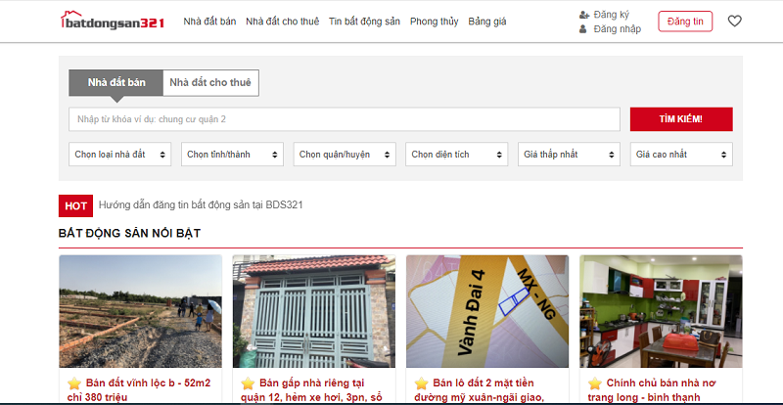The image size is (783, 405).
Task: Click star icon beside Bán lô đất 2 mặt tiền
Action: click(422, 383)
